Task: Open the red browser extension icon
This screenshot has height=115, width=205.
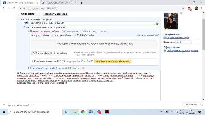Action: point(189,9)
